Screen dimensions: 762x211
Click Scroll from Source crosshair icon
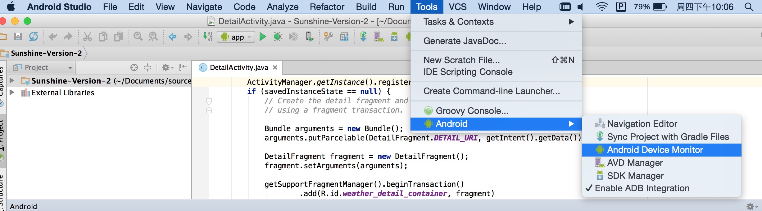134,67
